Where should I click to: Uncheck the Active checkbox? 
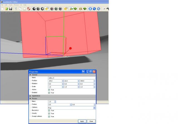pos(49,90)
